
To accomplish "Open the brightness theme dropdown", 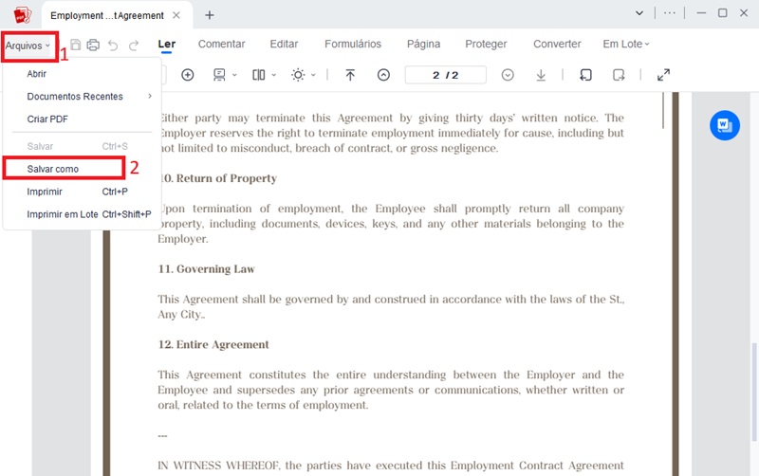I will point(303,75).
